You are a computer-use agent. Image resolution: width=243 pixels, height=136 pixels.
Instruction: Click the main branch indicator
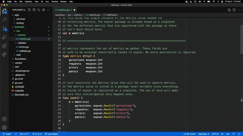point(7,134)
